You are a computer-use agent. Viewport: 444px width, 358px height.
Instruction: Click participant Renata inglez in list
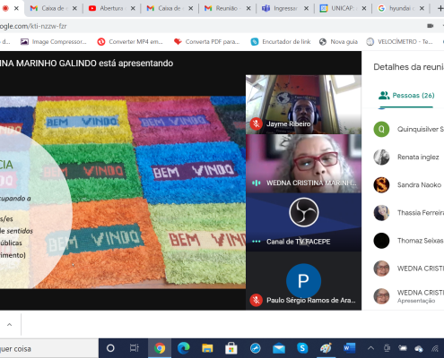(x=408, y=158)
